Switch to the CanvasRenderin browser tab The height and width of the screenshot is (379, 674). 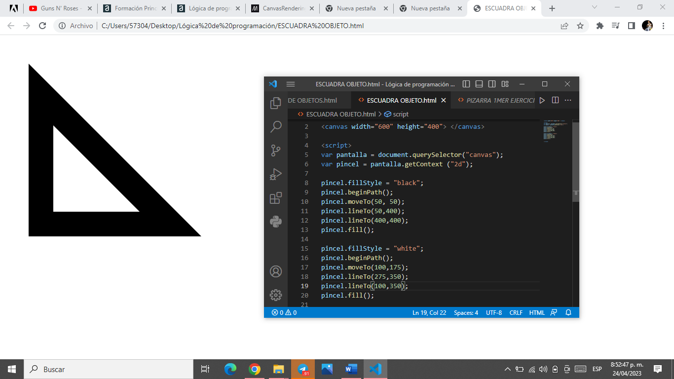pyautogui.click(x=282, y=8)
